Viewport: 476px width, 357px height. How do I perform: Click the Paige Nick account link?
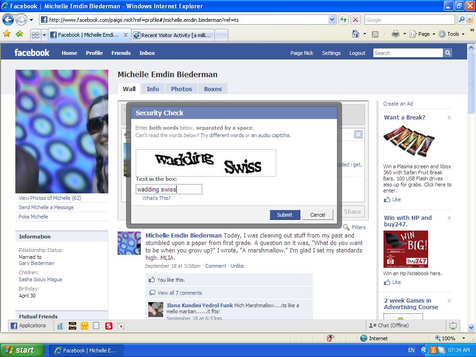coord(302,53)
